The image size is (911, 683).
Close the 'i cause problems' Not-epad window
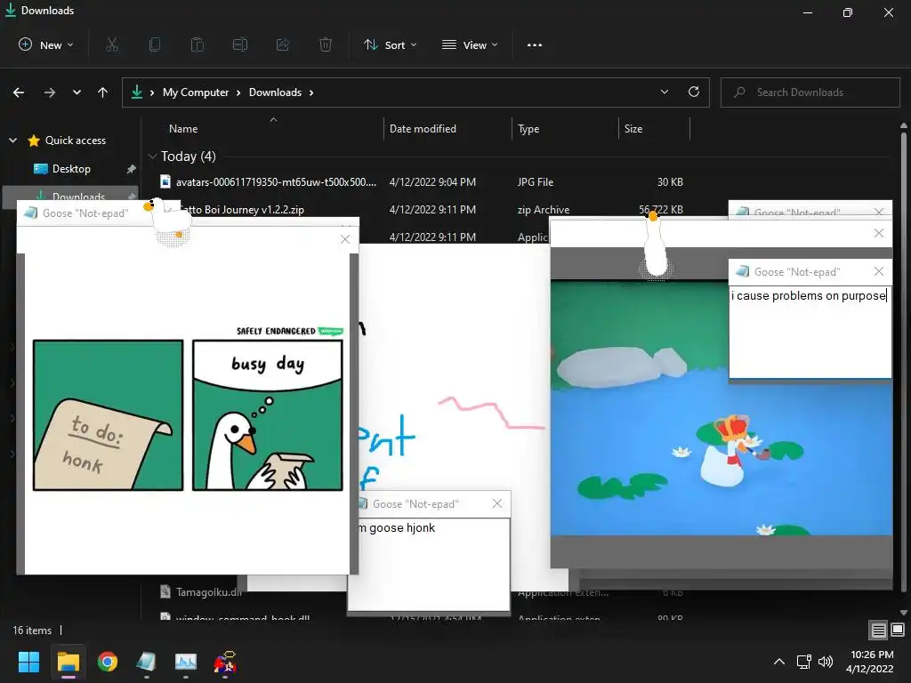(x=878, y=271)
